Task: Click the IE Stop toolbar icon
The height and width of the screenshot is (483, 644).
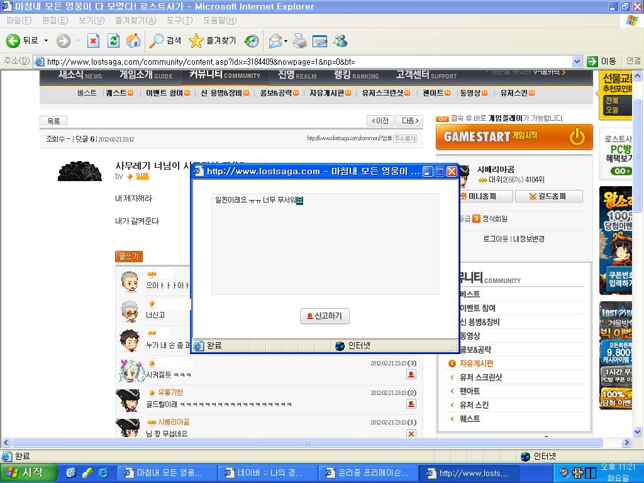Action: (x=93, y=41)
